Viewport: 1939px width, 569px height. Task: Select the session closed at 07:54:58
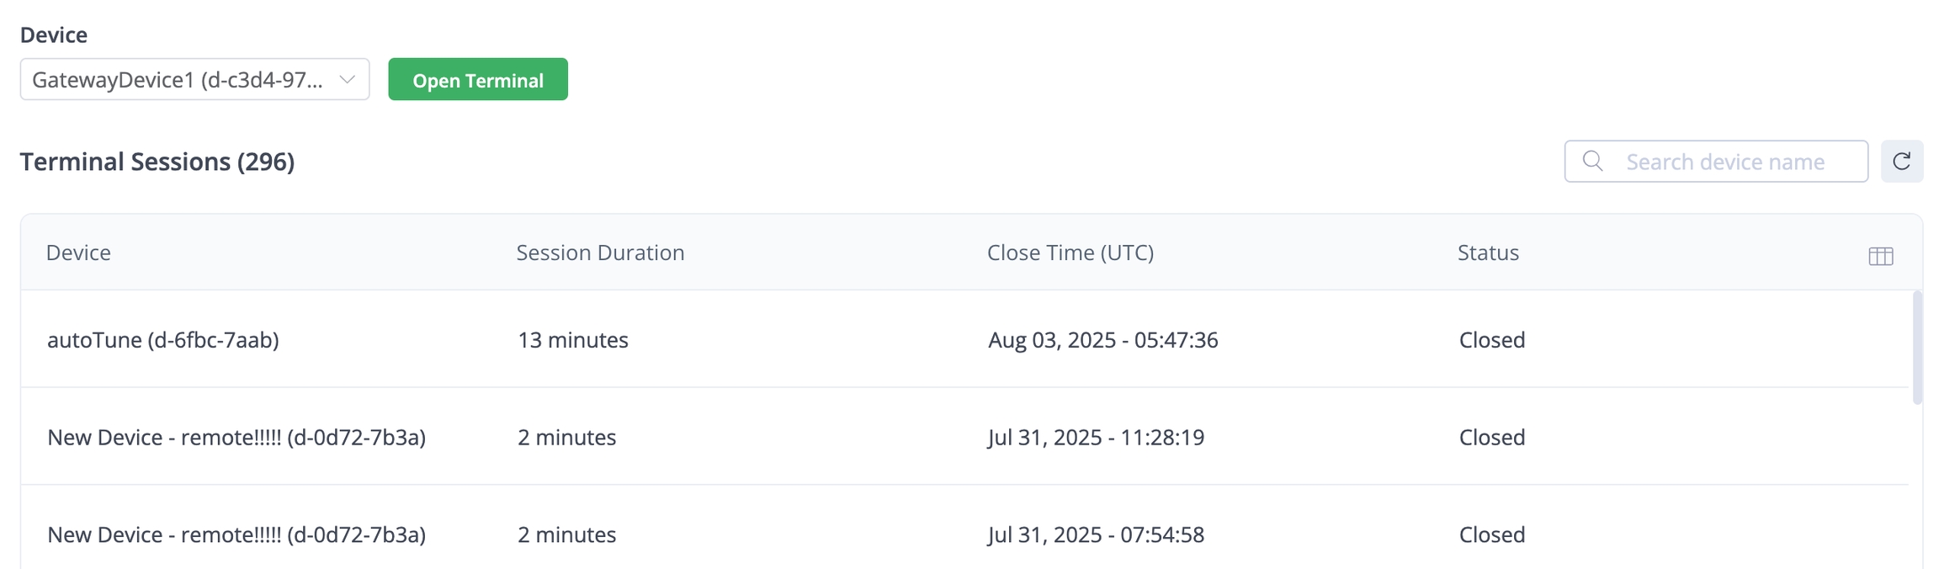[x=1096, y=534]
